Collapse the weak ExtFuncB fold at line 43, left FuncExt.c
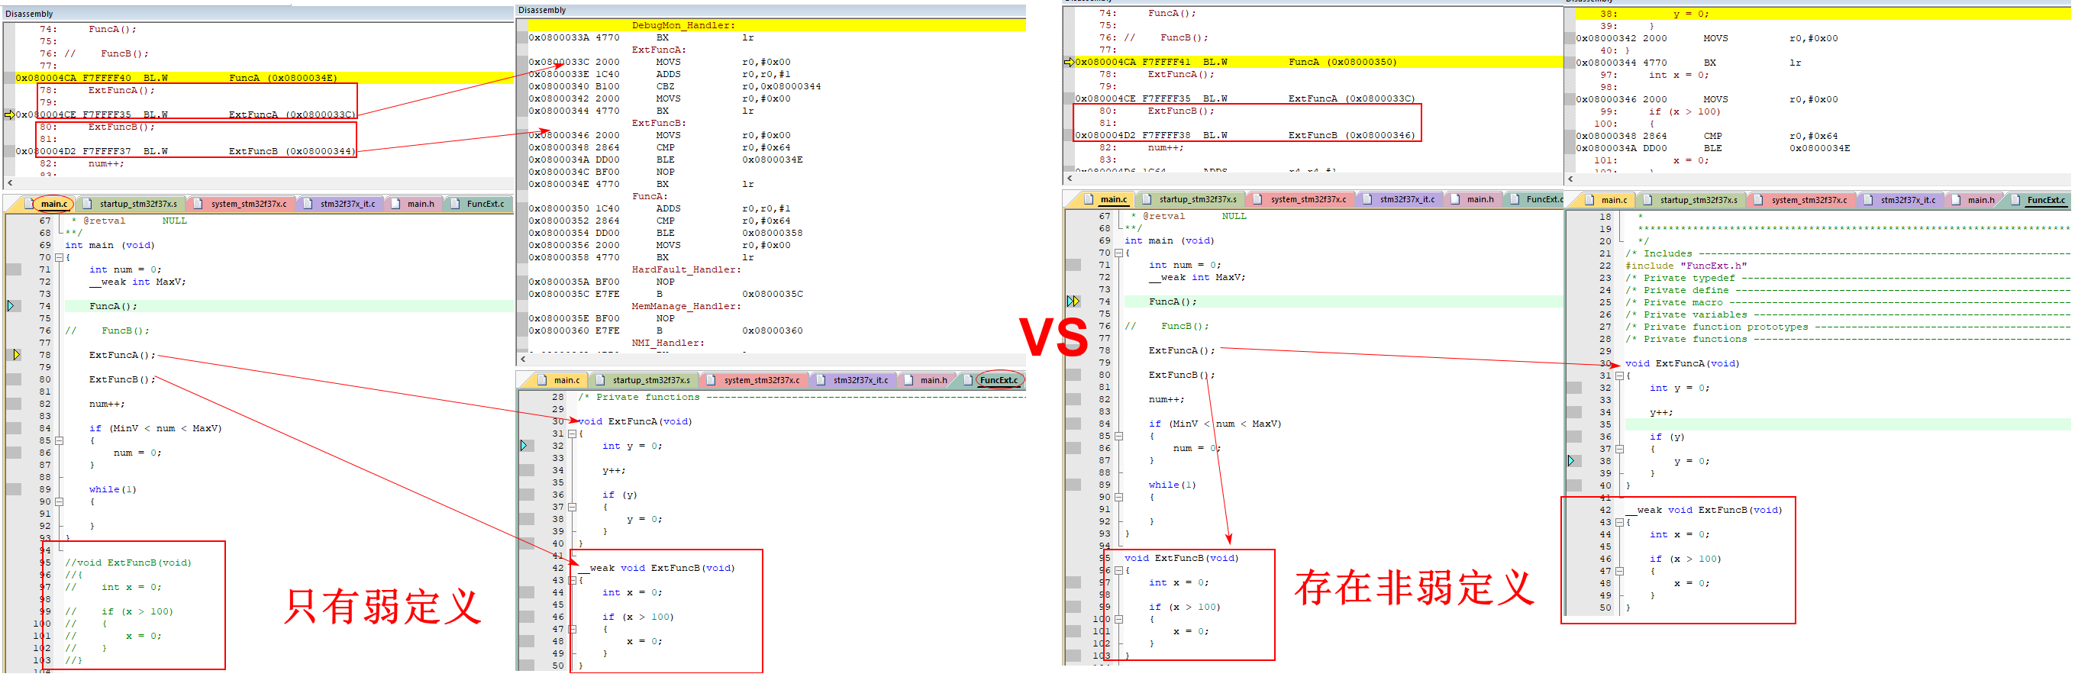This screenshot has height=677, width=2091. coord(572,580)
